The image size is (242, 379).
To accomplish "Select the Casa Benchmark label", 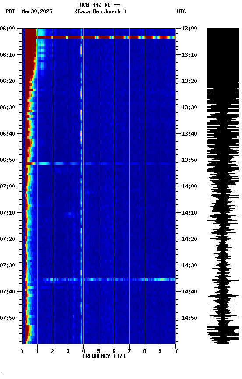I will coord(101,11).
